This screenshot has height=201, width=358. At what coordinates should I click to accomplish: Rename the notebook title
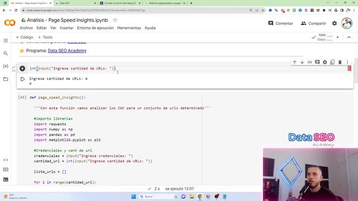[x=67, y=20]
